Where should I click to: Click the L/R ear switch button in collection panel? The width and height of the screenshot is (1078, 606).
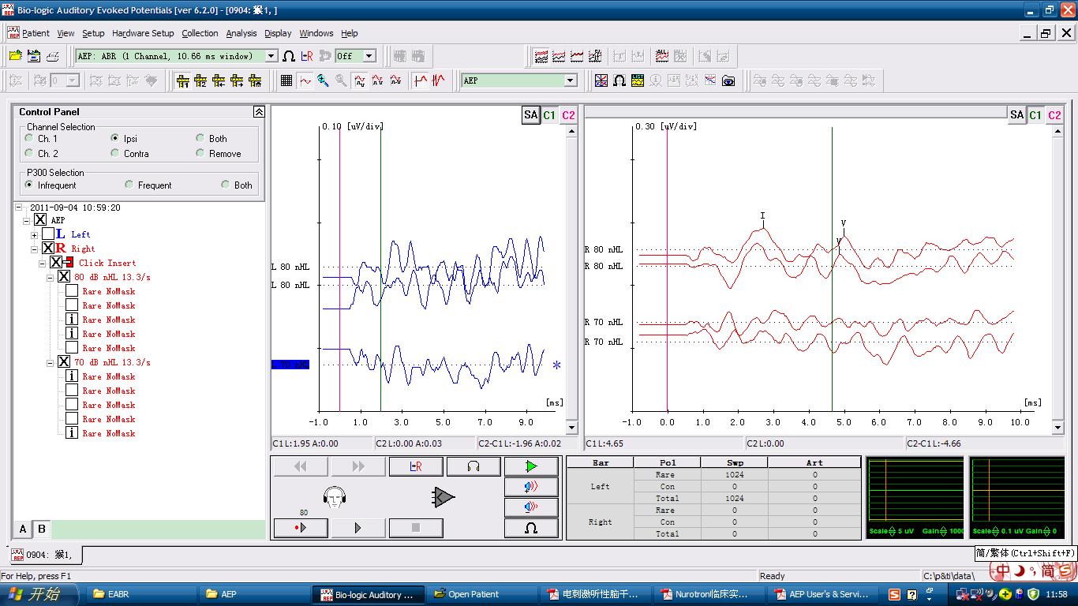point(416,466)
